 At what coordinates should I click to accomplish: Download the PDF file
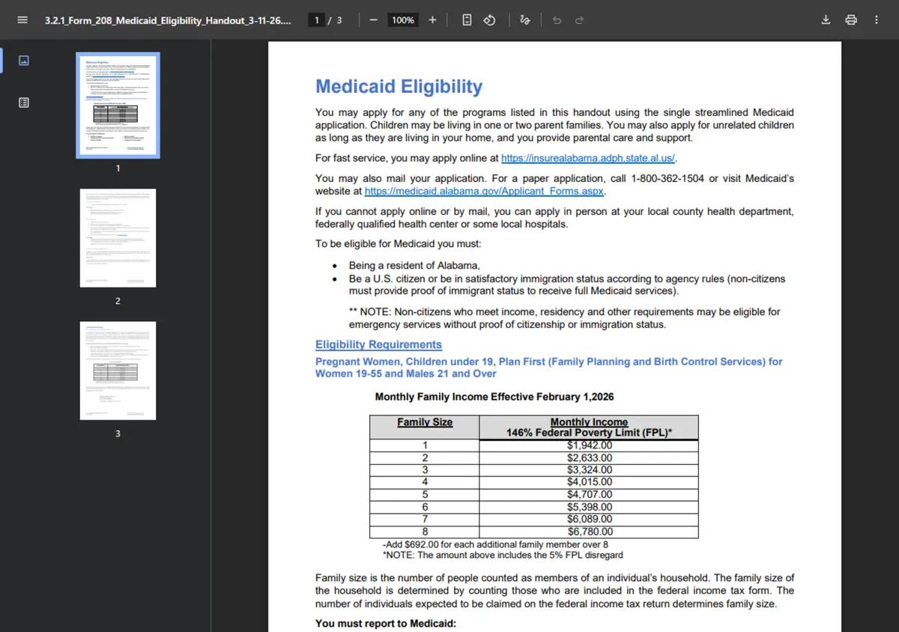click(826, 20)
